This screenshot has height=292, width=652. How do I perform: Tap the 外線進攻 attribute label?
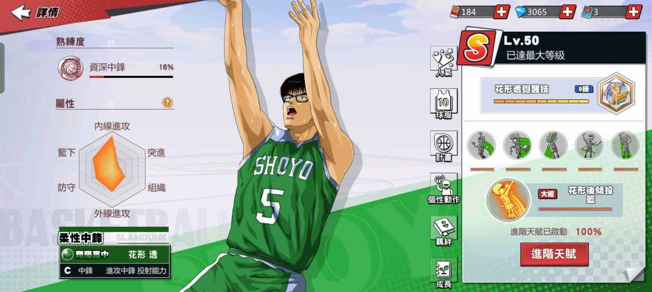tap(112, 213)
